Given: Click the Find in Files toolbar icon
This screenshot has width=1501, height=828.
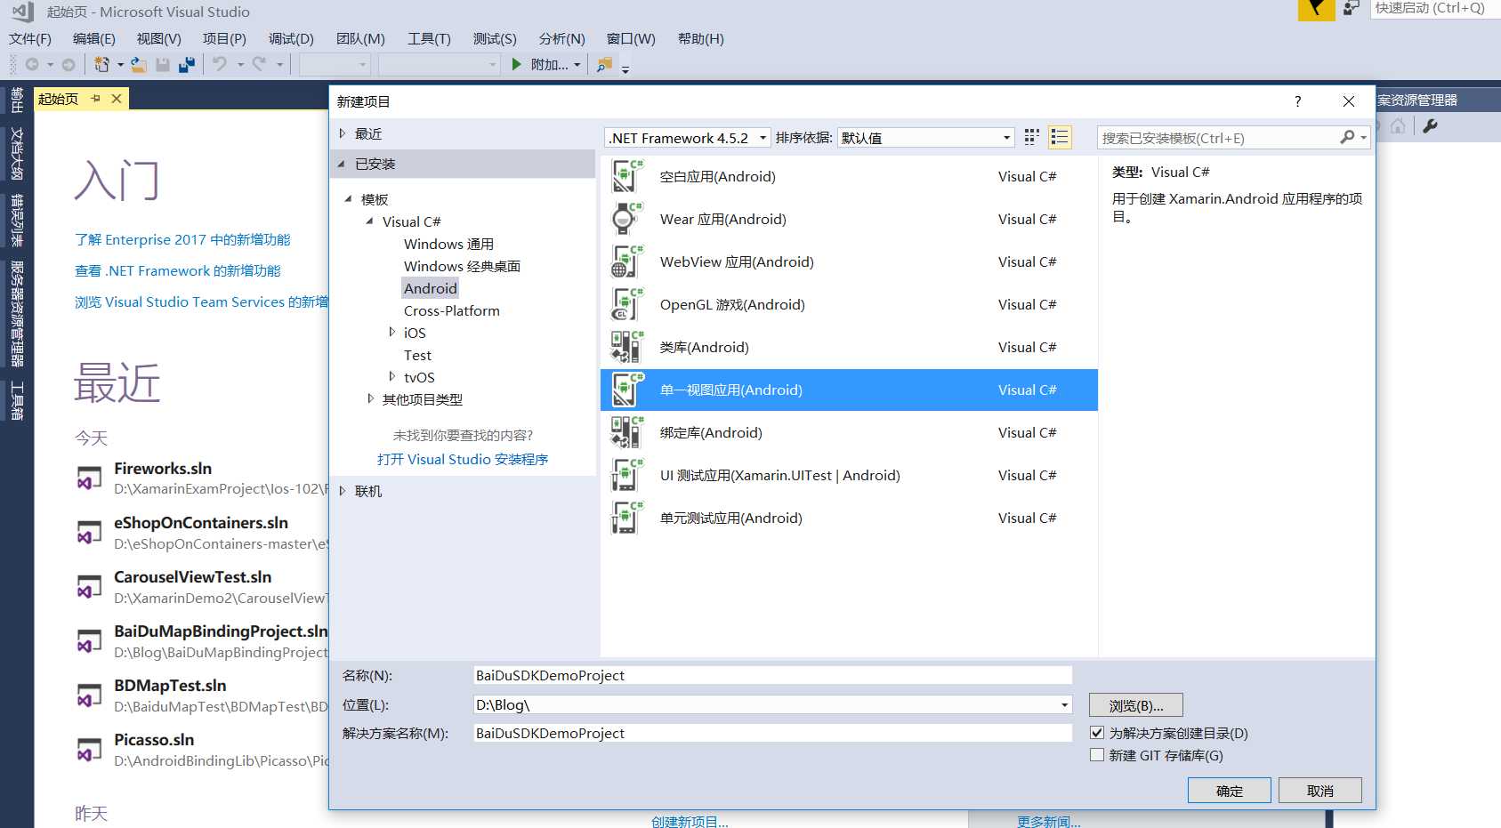Looking at the screenshot, I should [x=605, y=64].
